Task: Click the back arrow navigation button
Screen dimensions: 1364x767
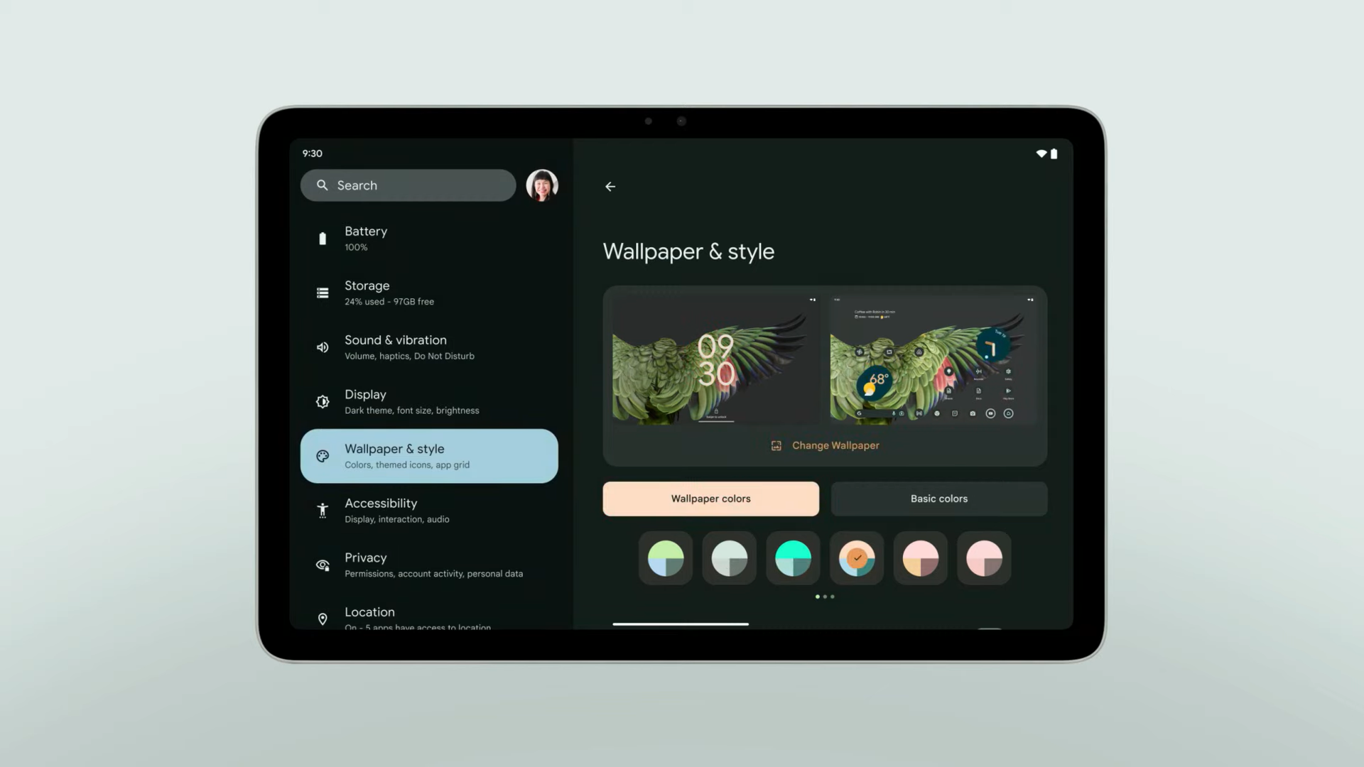Action: coord(608,185)
